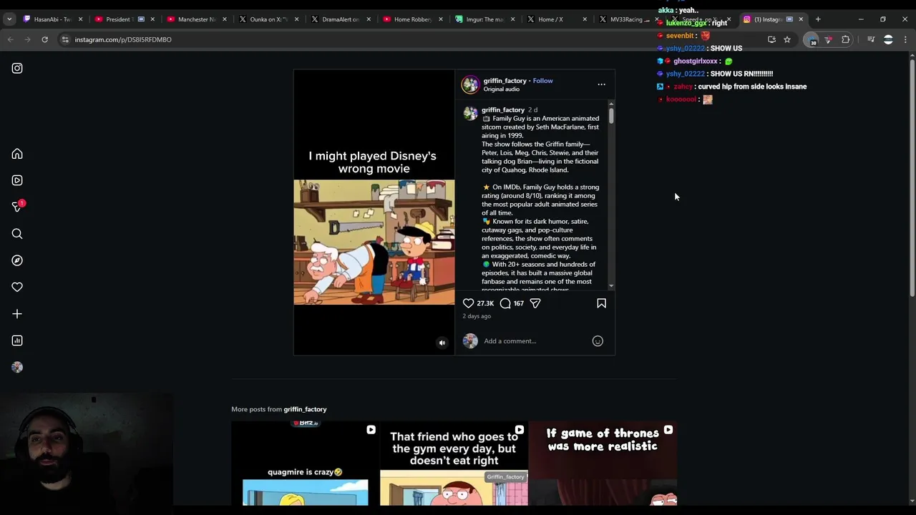Open Dashboard insights icon in sidebar
Screen dimensions: 916x515
17,340
